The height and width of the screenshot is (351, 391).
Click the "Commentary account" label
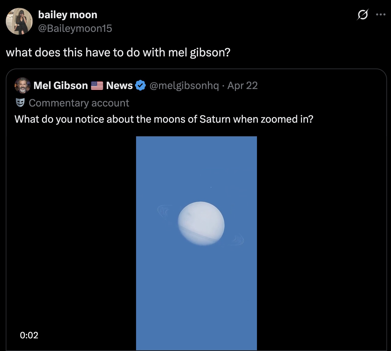79,103
